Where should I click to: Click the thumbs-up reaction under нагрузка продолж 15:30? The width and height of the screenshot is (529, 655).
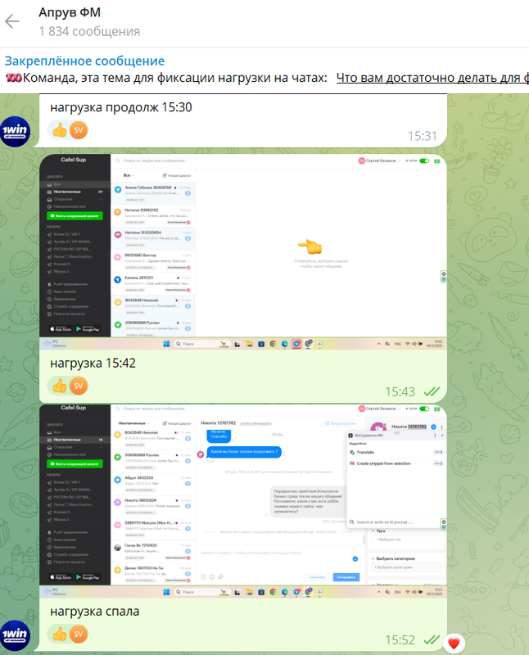(59, 130)
